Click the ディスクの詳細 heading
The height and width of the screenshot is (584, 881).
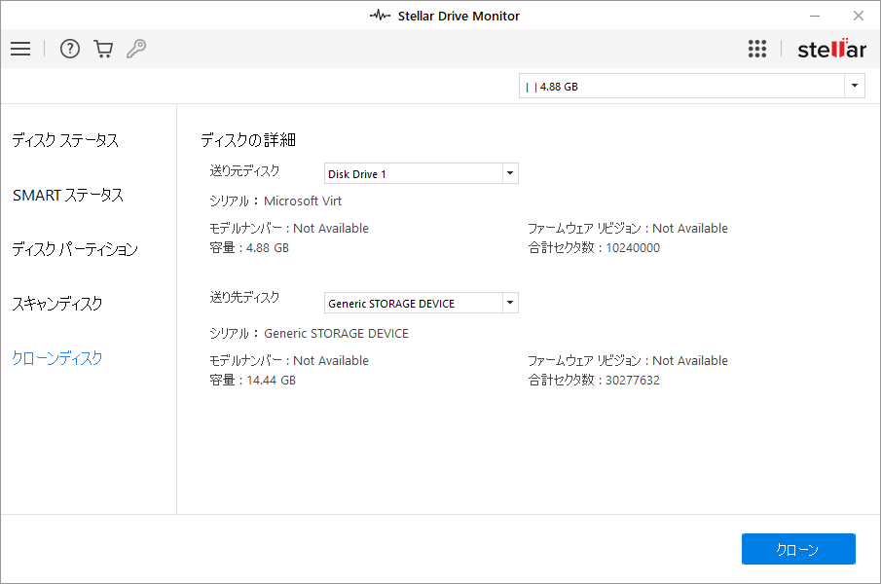[248, 140]
